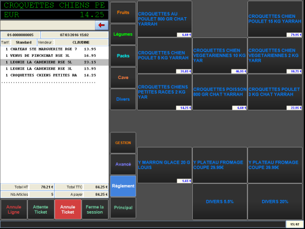Click the EUR 14.25 customer display
Image resolution: width=305 pixels, height=229 pixels.
click(x=55, y=15)
